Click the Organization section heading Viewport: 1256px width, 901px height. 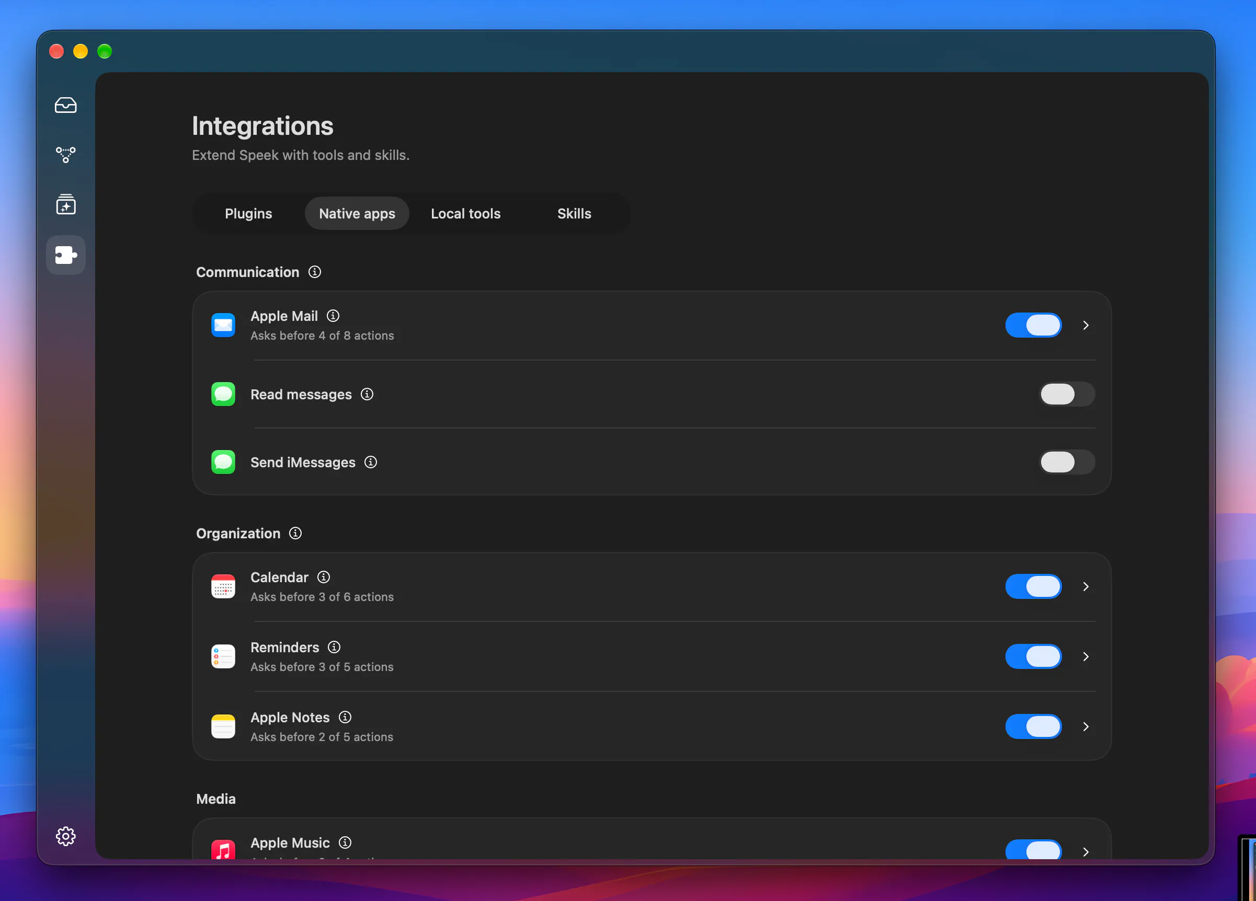pyautogui.click(x=238, y=534)
